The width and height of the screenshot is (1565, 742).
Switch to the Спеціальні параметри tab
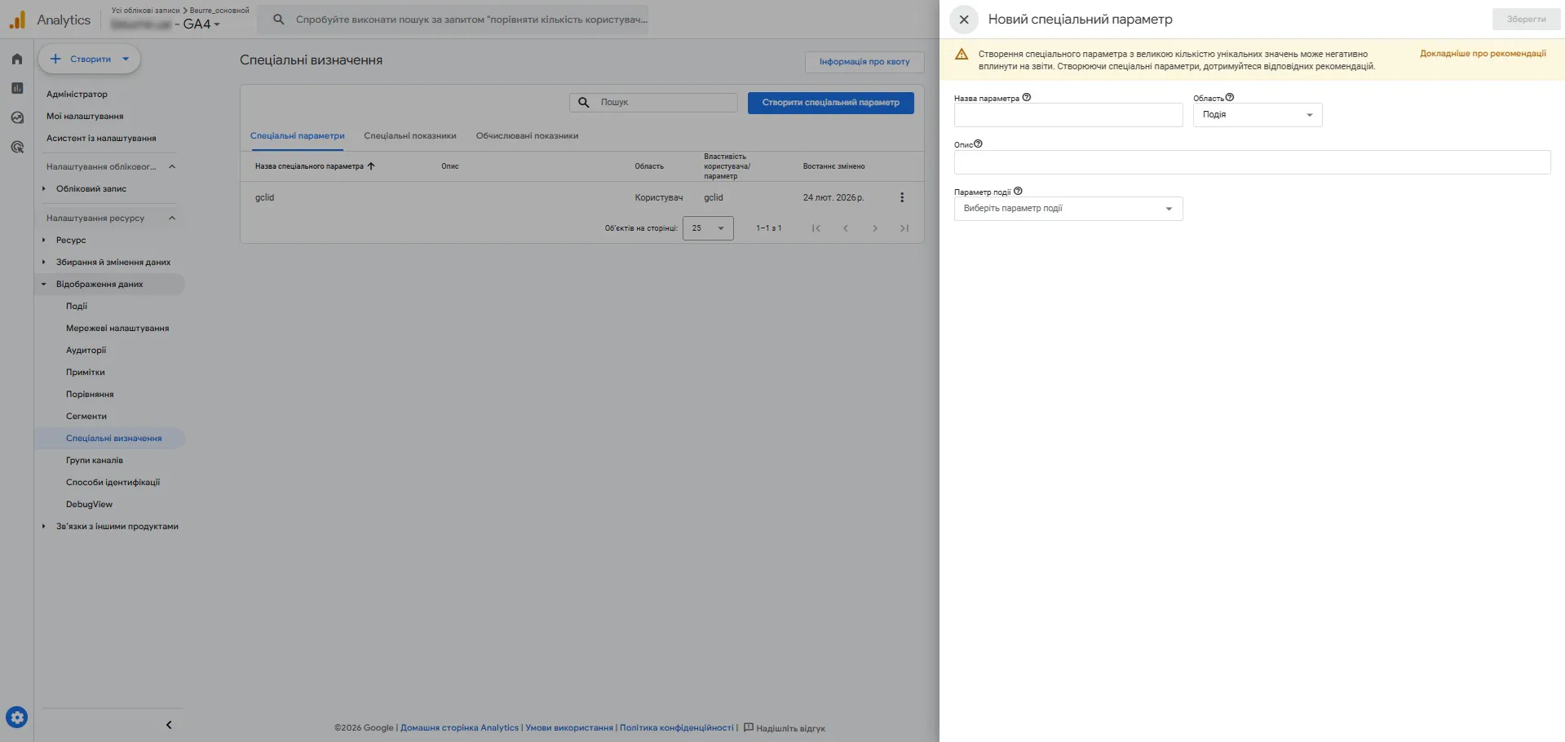point(298,136)
